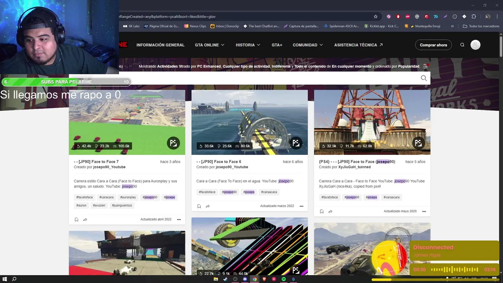Open the Inbox | Donoclip bookmark
Image resolution: width=503 pixels, height=283 pixels.
224,26
